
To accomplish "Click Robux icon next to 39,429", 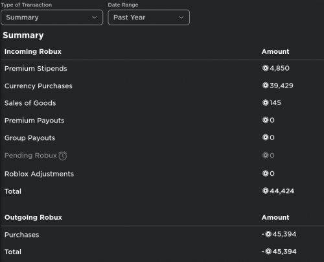I will (265, 86).
